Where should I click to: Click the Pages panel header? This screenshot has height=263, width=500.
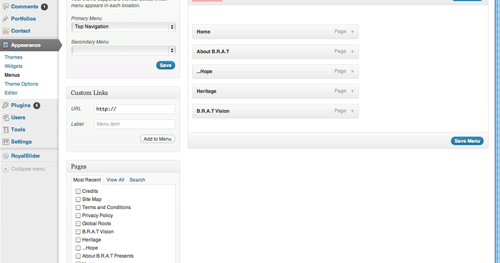coord(123,167)
